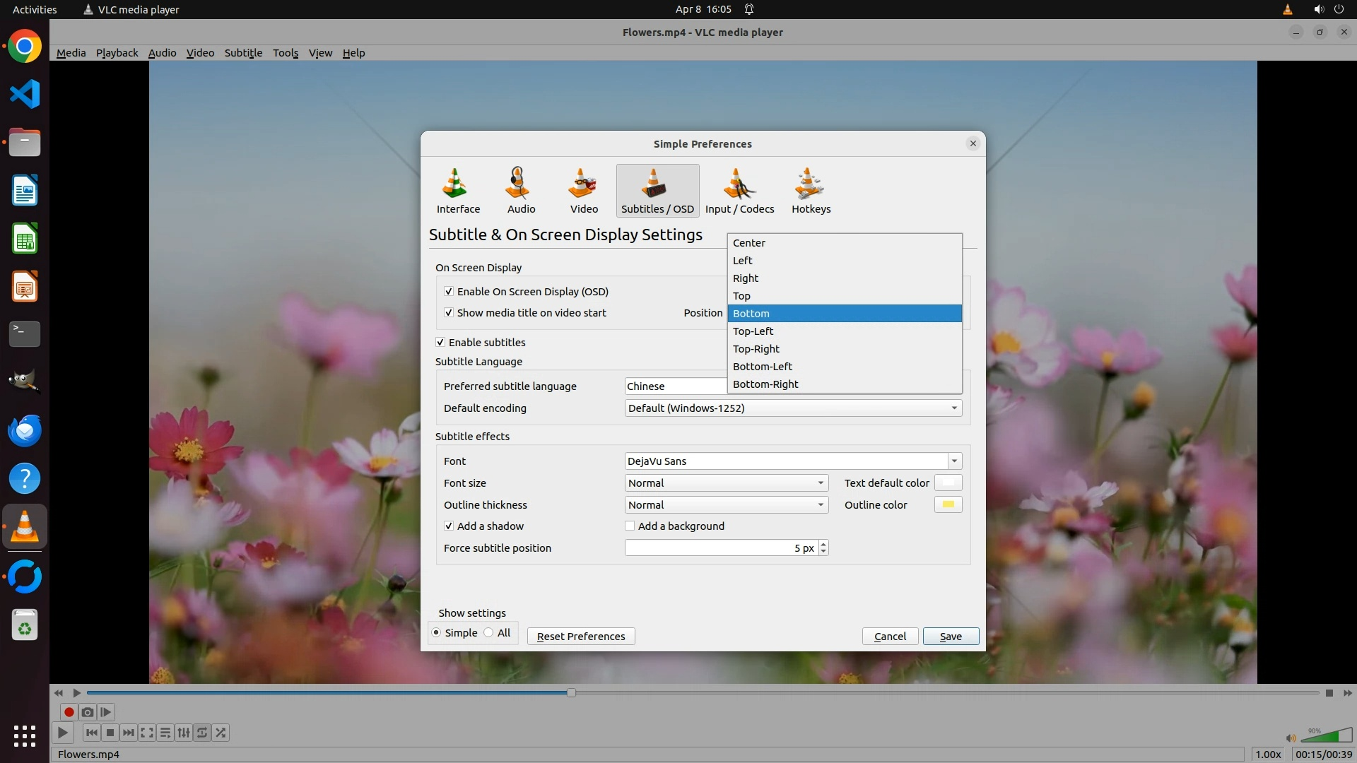Expand the Font size dropdown

(x=726, y=483)
